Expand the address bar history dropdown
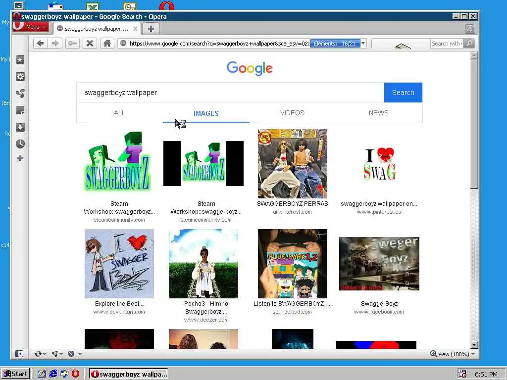This screenshot has width=507, height=380. click(363, 44)
